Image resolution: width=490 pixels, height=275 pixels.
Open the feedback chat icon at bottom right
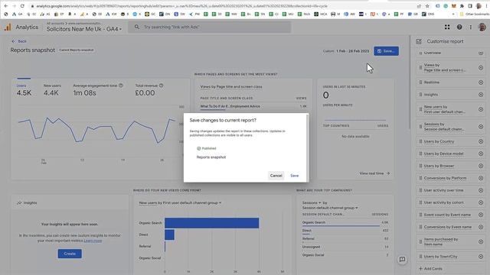(402, 260)
